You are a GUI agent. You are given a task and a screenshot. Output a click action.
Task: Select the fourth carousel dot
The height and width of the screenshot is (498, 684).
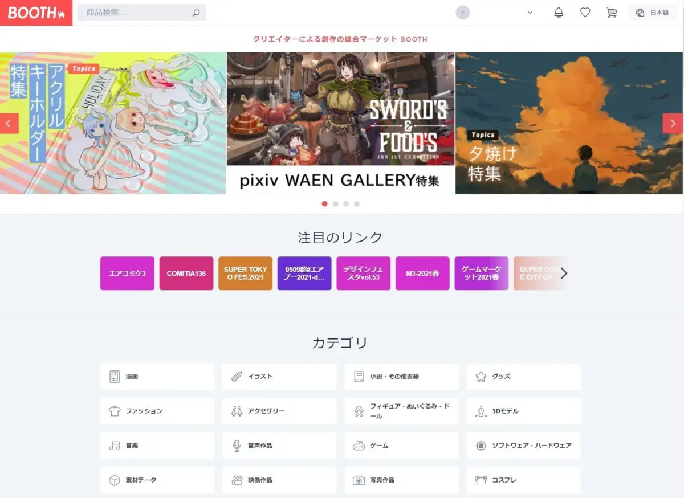point(356,203)
